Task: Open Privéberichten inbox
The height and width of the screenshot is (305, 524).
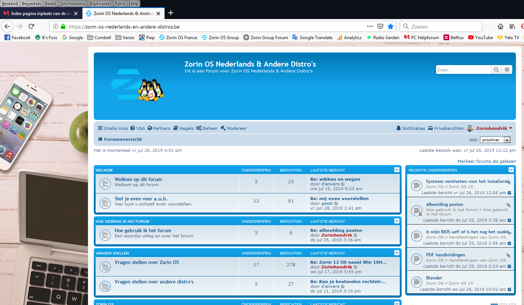Action: (446, 128)
